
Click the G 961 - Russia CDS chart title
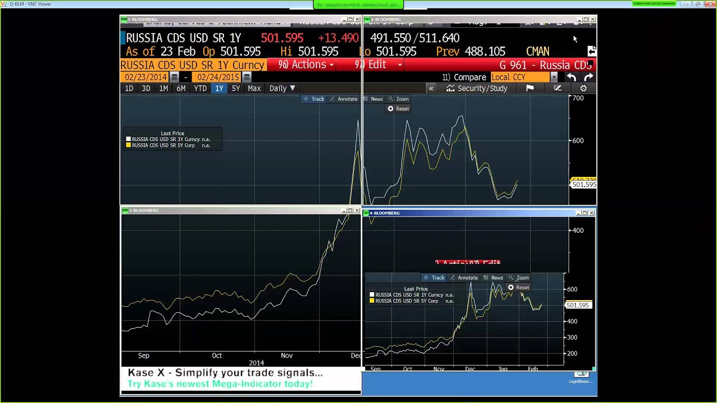545,65
